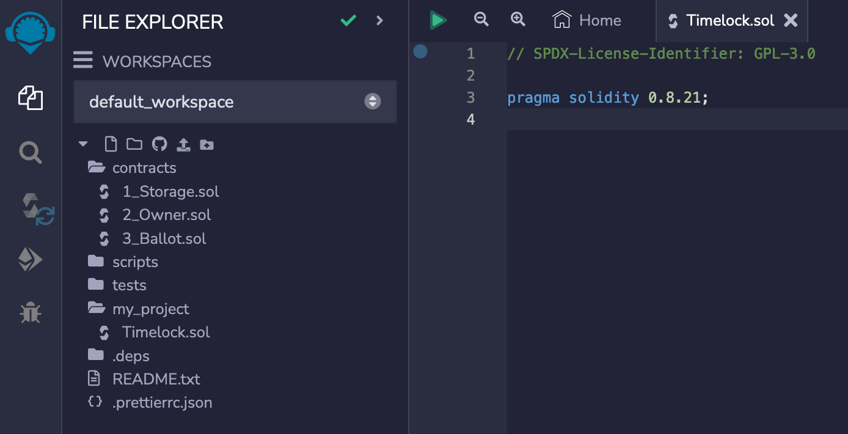Open the Deploy and run transactions panel
Image resolution: width=848 pixels, height=434 pixels.
(x=30, y=259)
